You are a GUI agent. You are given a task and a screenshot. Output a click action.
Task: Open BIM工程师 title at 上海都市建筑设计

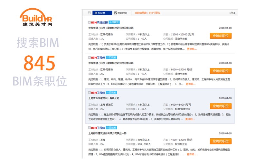pos(98,128)
